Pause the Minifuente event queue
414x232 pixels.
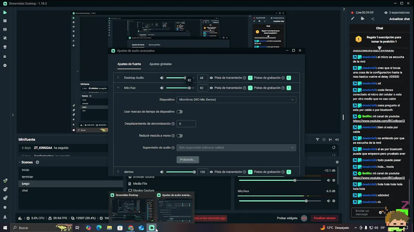click(324, 140)
